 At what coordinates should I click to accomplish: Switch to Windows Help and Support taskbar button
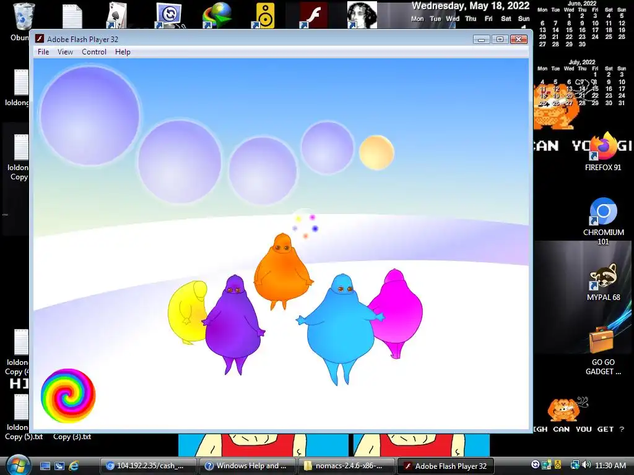tap(248, 466)
